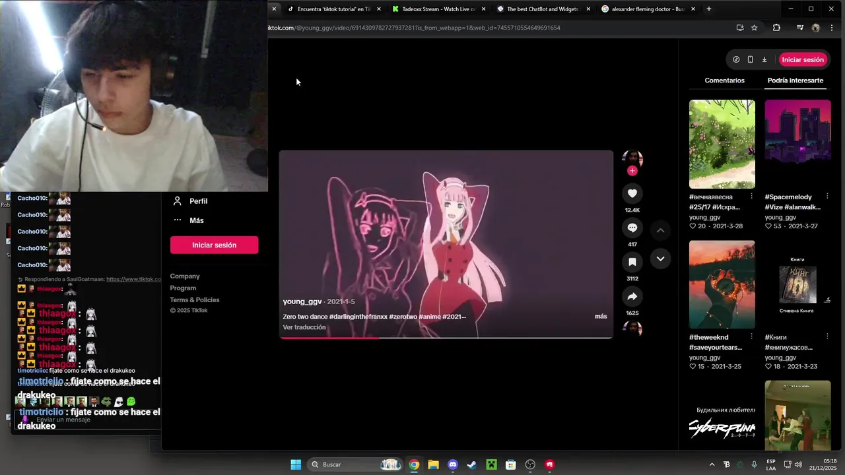The width and height of the screenshot is (845, 475).
Task: Open the tiktok.com link in chat overlay
Action: tap(133, 279)
